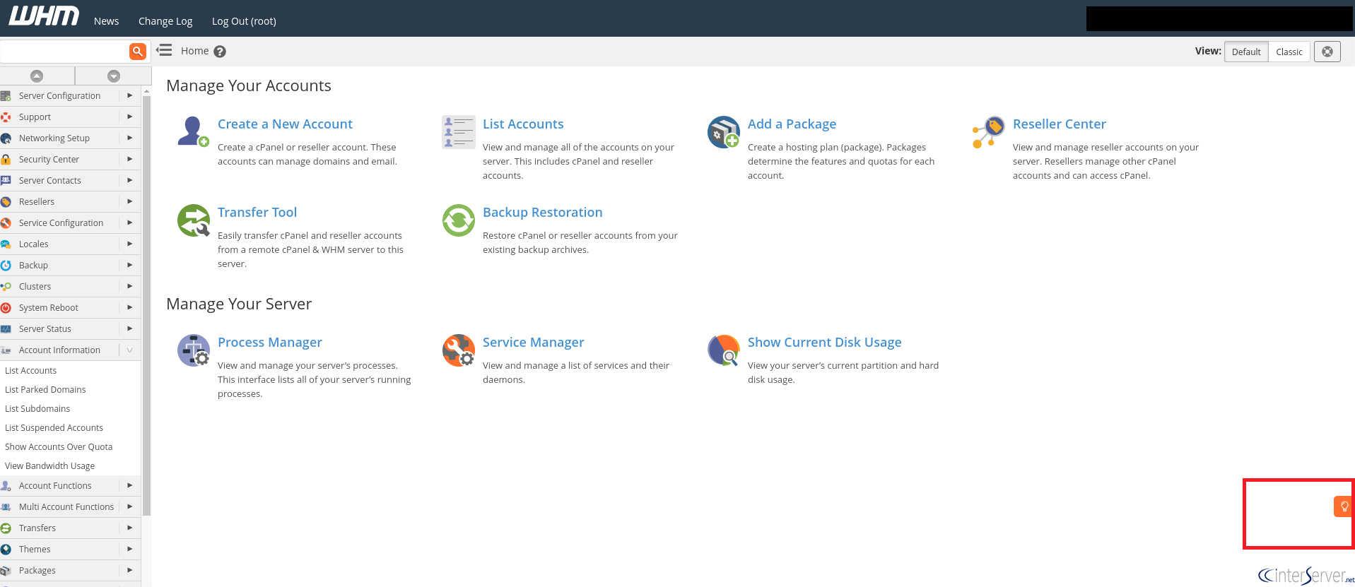
Task: Toggle the sidebar menu hamburger icon
Action: [164, 50]
